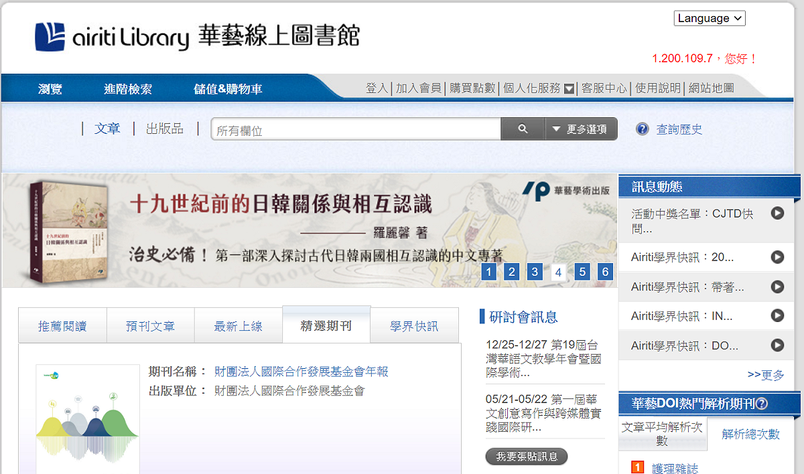
Task: Open the 12/25-12/27 第19屆台灣華語文教學年會 conference item
Action: click(543, 359)
